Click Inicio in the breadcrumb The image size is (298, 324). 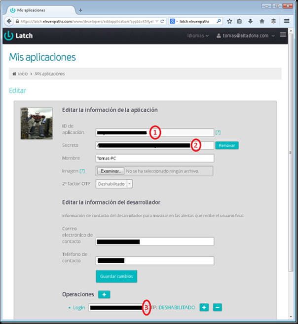[x=23, y=74]
